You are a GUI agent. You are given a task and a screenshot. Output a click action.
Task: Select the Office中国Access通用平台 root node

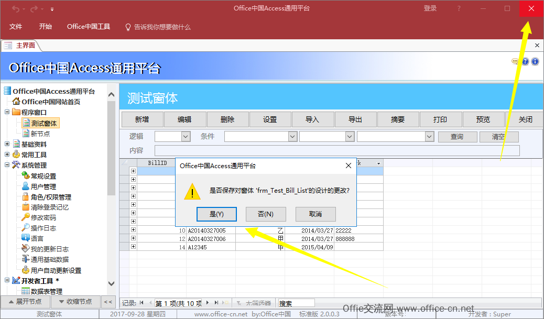[x=54, y=91]
